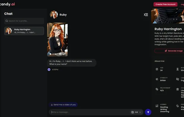Screen dimensions: 184x117
Task: Collapse the profile panel with menu icon
Action: pyautogui.click(x=146, y=15)
